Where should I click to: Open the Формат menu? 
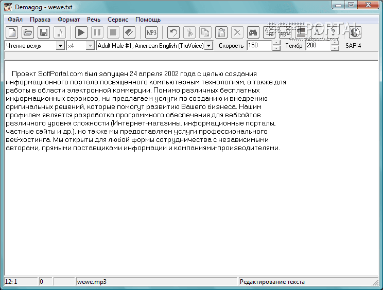(68, 20)
